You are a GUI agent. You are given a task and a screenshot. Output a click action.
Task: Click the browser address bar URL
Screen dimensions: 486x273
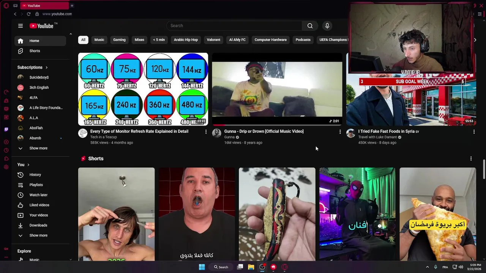pos(57,14)
